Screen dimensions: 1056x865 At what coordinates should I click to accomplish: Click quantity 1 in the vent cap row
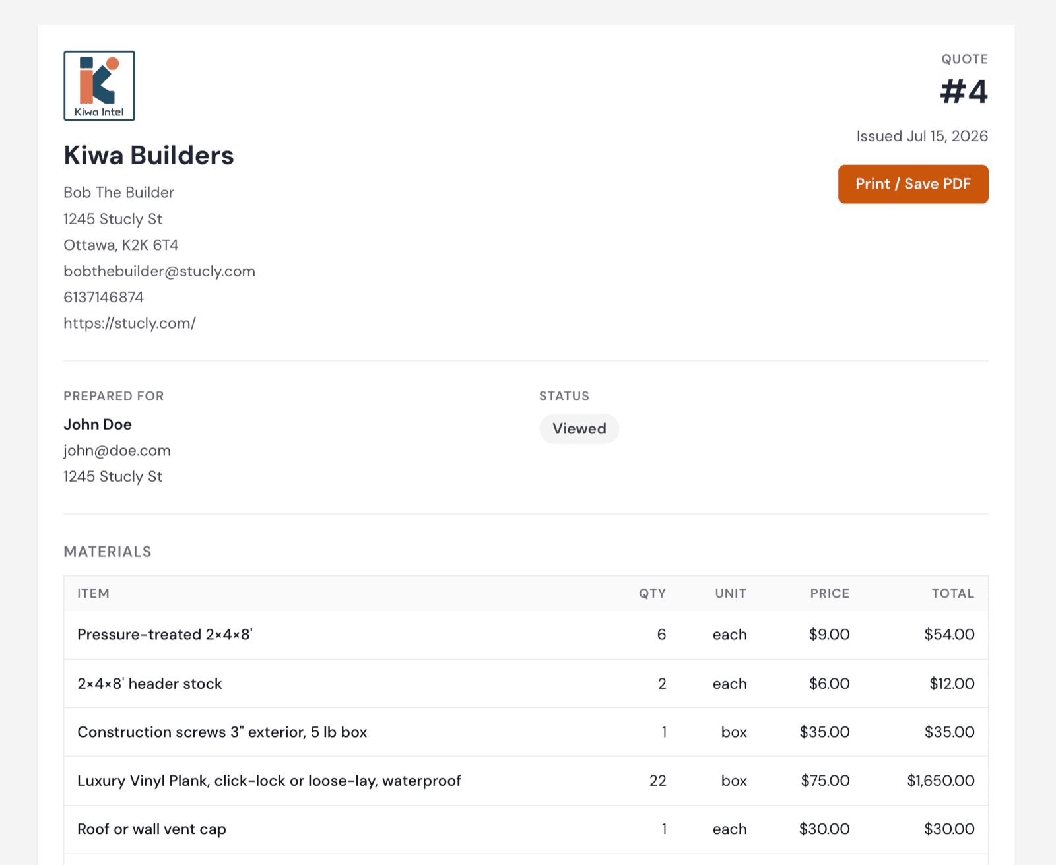pyautogui.click(x=664, y=829)
